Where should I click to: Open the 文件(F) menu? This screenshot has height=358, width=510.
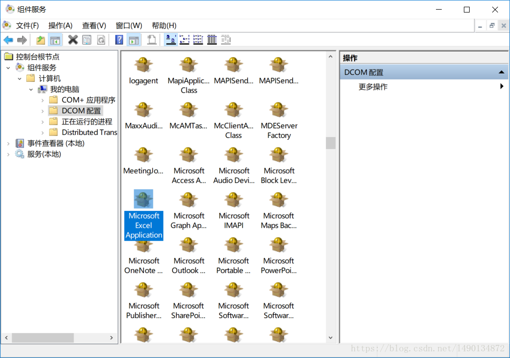27,25
